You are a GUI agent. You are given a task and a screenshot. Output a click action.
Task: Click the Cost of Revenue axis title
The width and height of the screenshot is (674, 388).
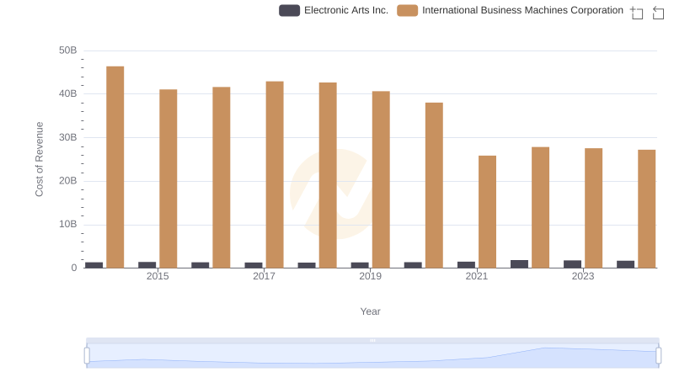click(39, 159)
